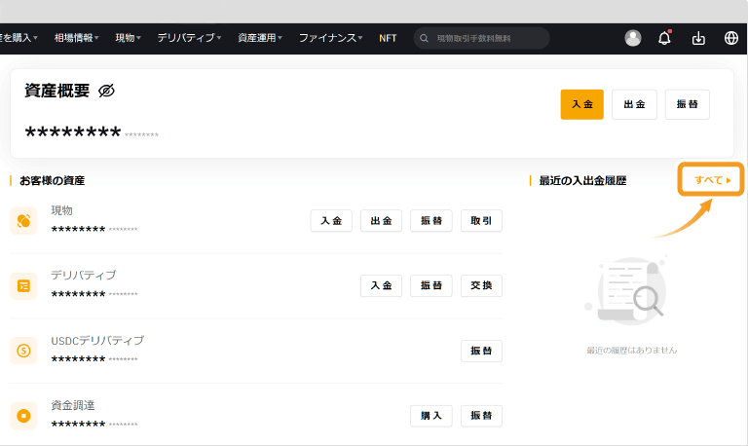748x446 pixels.
Task: Expand the デリバティブ navigation menu
Action: [189, 38]
